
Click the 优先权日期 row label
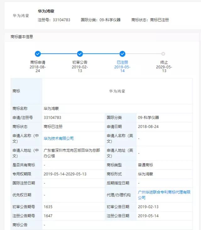(22, 195)
